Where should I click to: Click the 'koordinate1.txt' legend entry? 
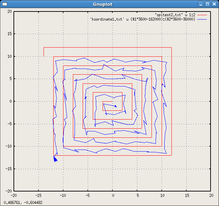pyautogui.click(x=143, y=19)
